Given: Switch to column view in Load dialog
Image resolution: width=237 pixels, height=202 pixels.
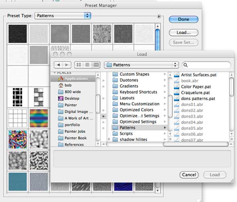Looking at the screenshot, I should [96, 65].
